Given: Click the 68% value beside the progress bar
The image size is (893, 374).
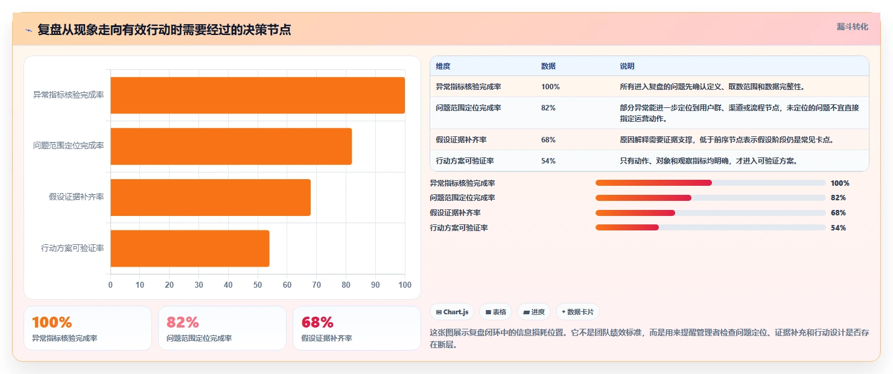Looking at the screenshot, I should 838,213.
